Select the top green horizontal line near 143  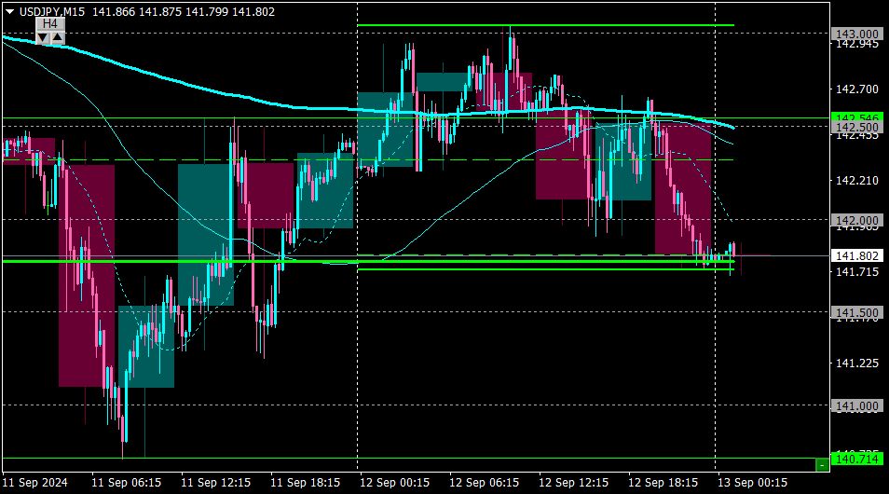(545, 25)
